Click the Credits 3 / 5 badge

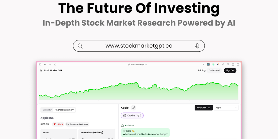132,115
